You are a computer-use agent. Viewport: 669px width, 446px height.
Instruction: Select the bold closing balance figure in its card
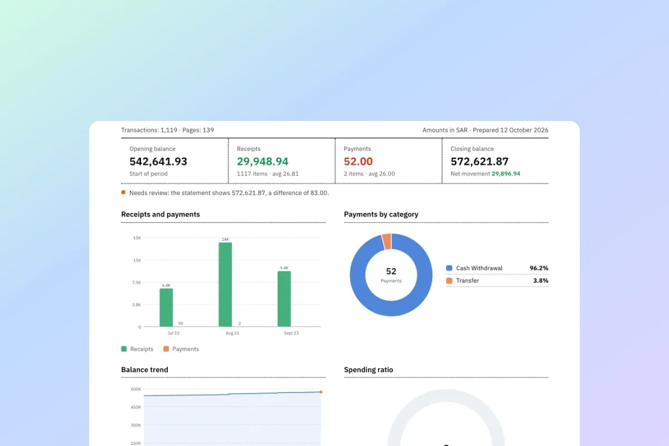(x=479, y=162)
